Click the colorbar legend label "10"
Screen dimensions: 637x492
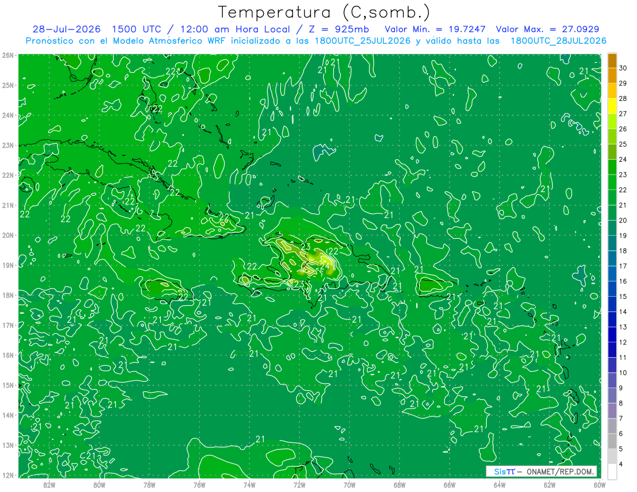point(623,373)
